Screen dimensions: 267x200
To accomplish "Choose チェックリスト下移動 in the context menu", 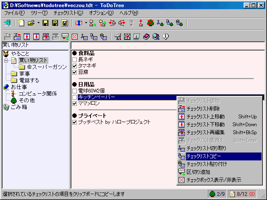I will point(220,125).
